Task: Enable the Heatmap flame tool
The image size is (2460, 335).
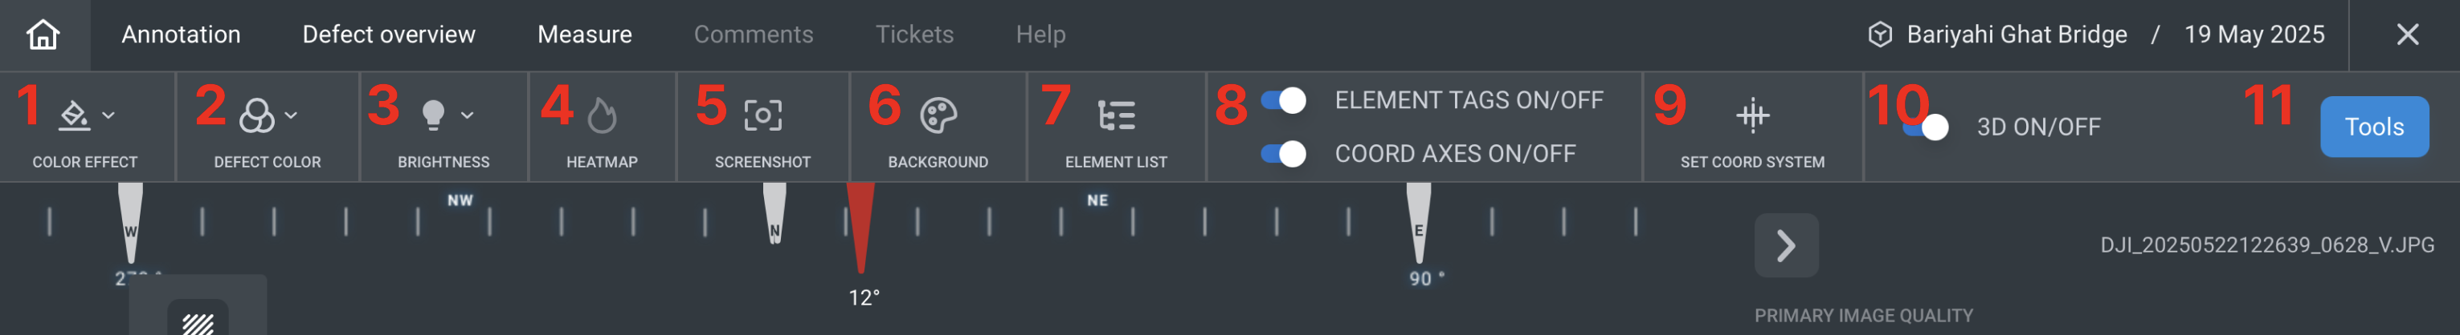Action: [x=602, y=116]
